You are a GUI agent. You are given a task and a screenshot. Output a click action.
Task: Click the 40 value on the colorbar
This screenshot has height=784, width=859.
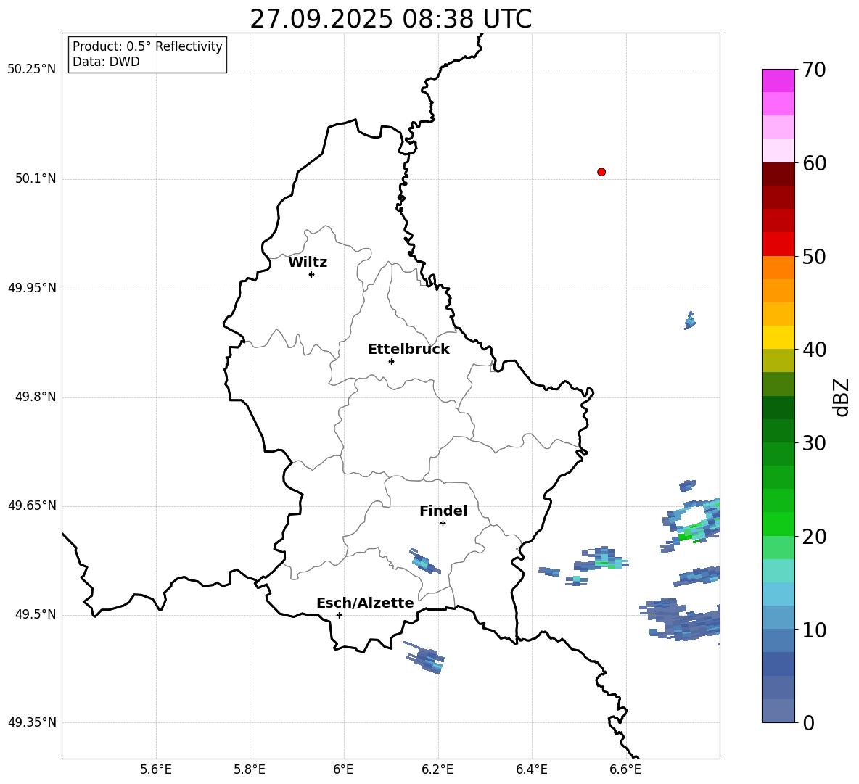click(x=814, y=350)
